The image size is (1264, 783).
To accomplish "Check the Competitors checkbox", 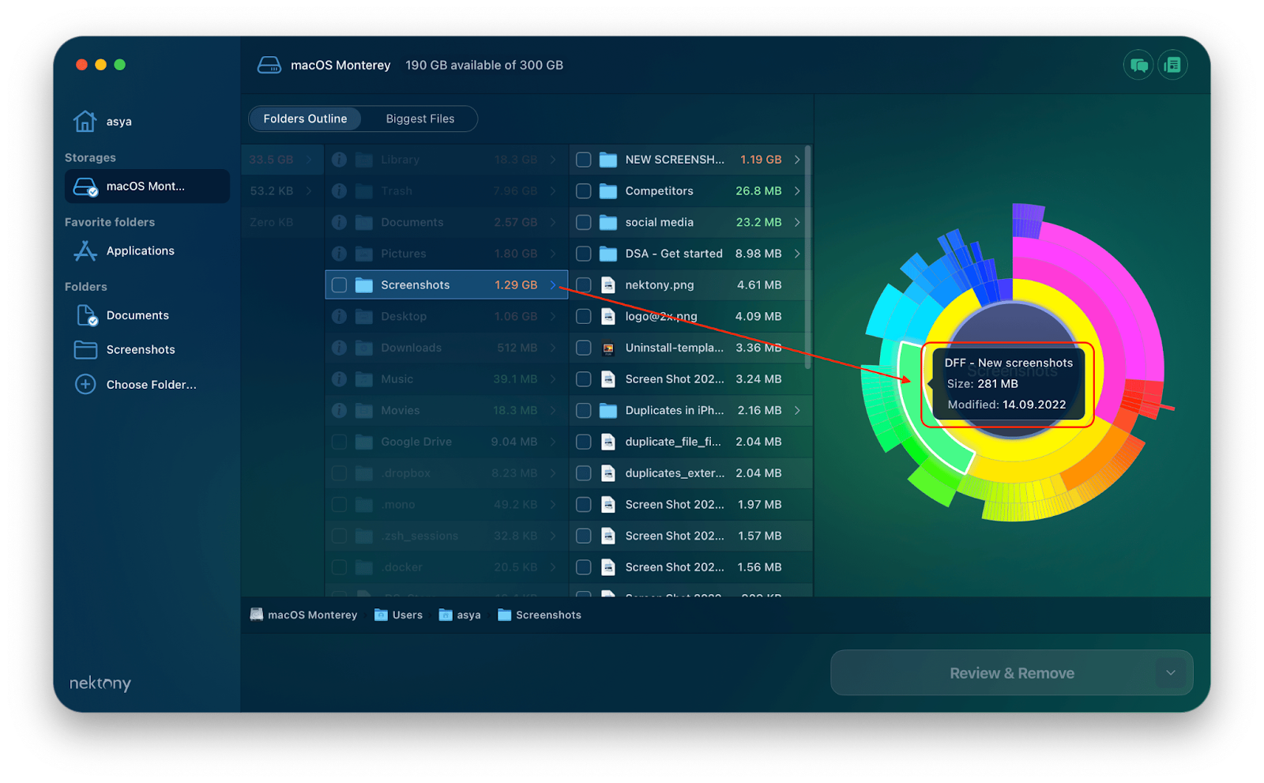I will [x=583, y=191].
